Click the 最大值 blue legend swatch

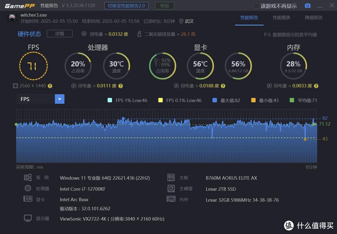[214, 100]
